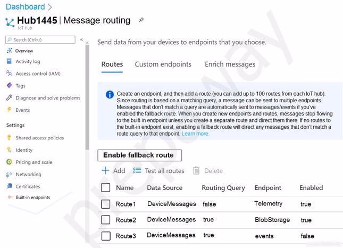Screen dimensions: 343x248
Task: Click the Networking icon in sidebar
Action: coord(9,175)
